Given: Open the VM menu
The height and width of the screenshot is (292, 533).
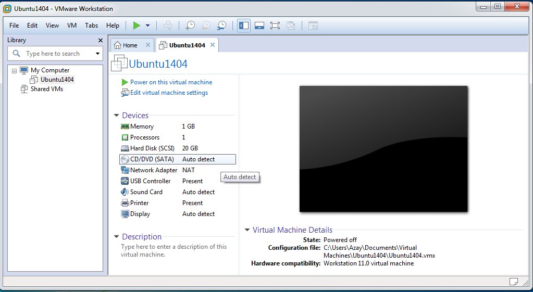Looking at the screenshot, I should [72, 26].
